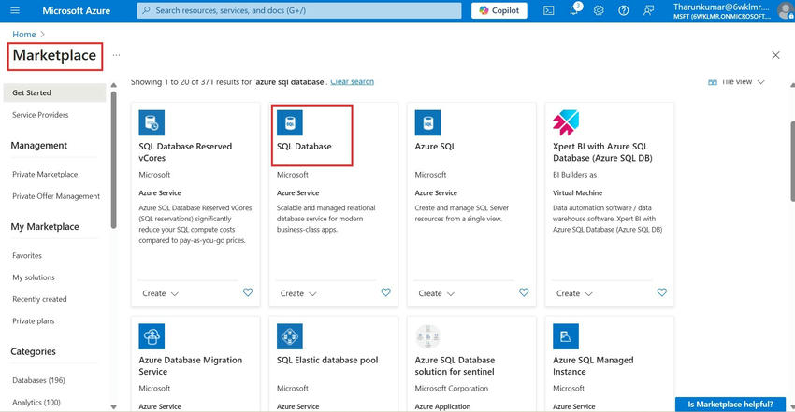Click the Xpert BI tile icon
The width and height of the screenshot is (795, 412).
566,122
